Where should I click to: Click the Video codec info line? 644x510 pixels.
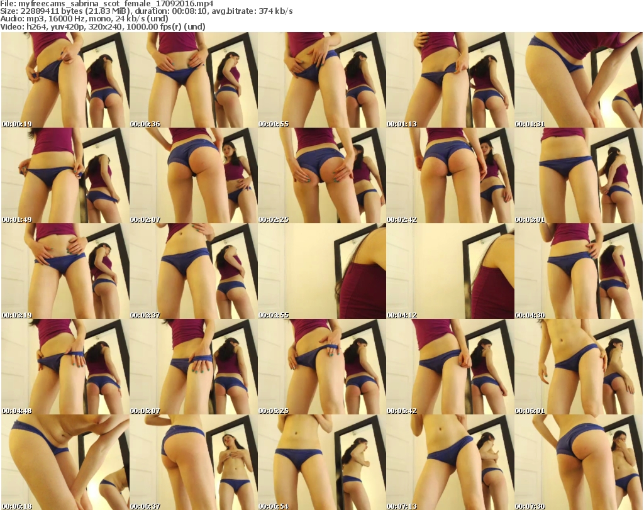pos(103,27)
